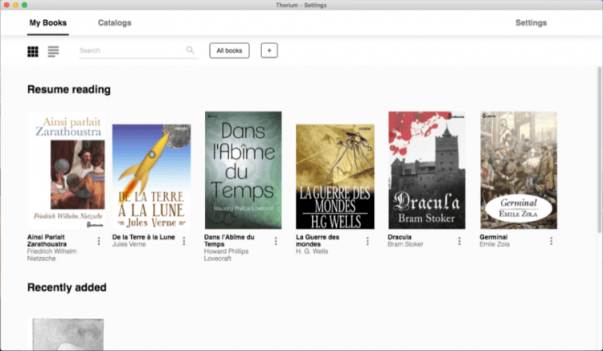Click the search magnifier icon
This screenshot has height=351, width=603.
coord(191,51)
